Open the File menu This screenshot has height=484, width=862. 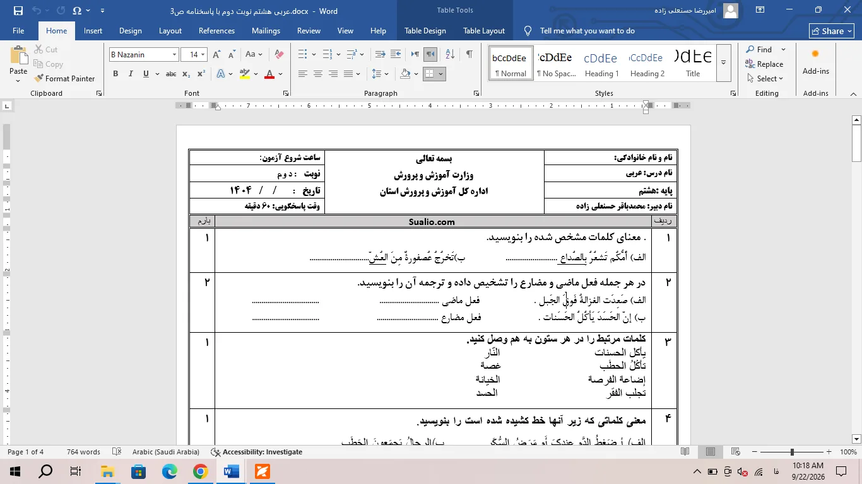(x=18, y=31)
